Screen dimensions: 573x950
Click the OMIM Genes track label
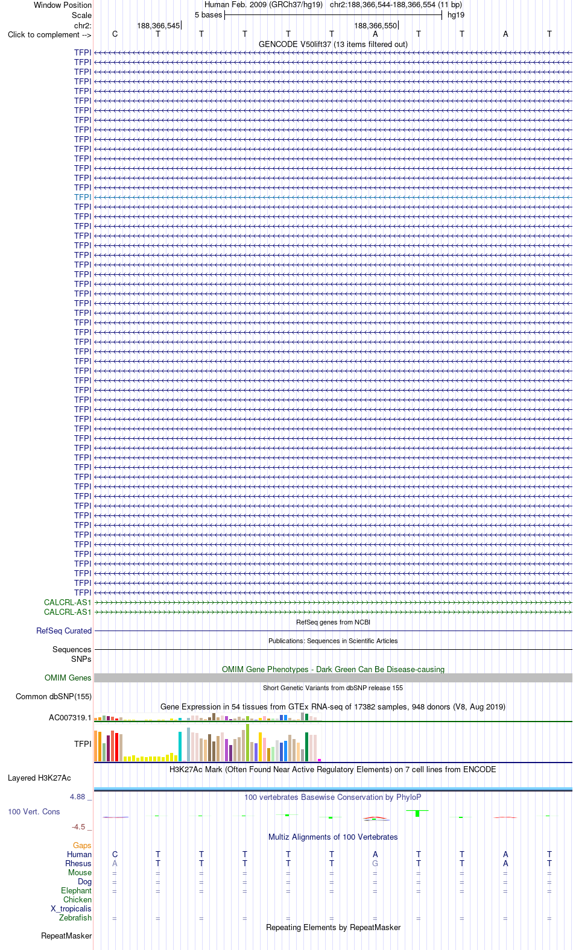pyautogui.click(x=68, y=678)
